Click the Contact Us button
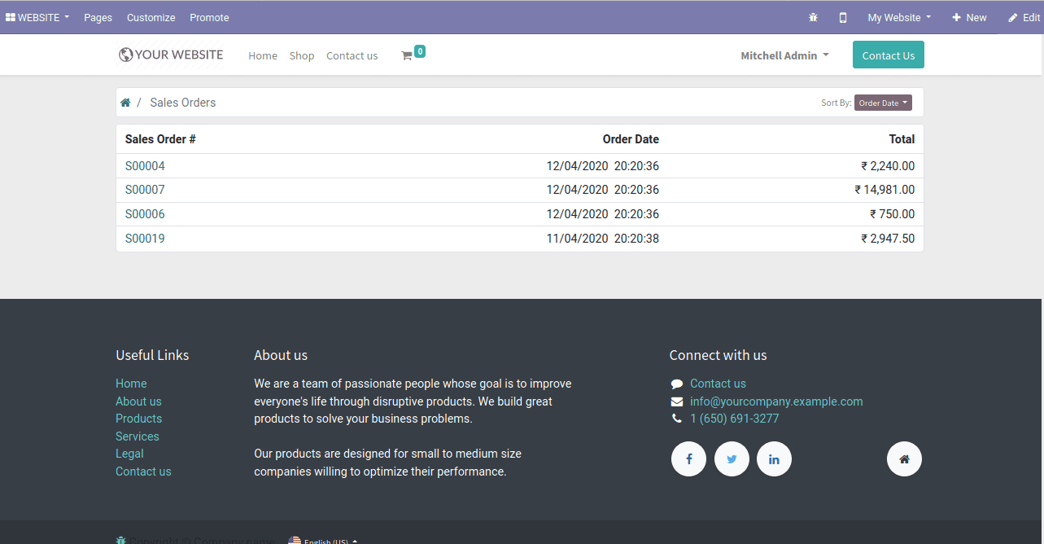The width and height of the screenshot is (1044, 544). pos(888,55)
